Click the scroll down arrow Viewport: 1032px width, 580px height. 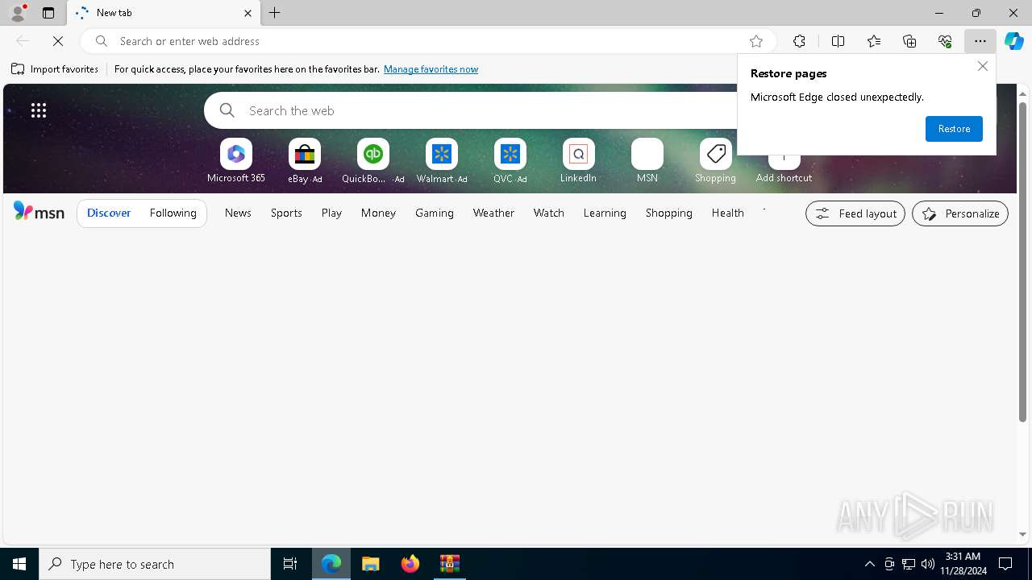coord(1023,534)
